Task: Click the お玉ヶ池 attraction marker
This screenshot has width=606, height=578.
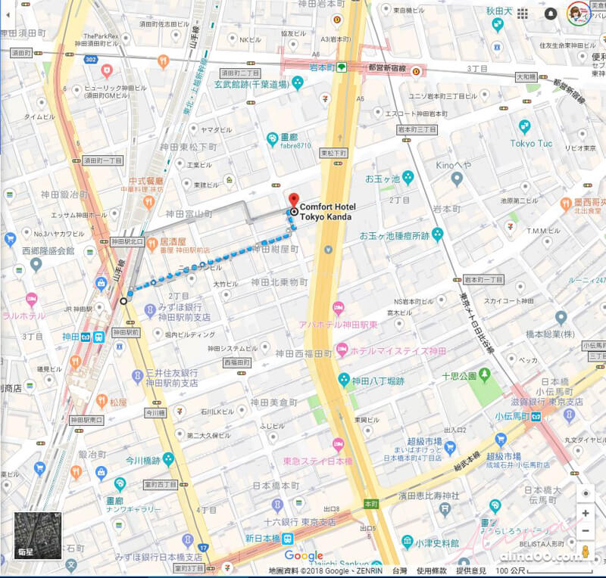Action: point(408,177)
